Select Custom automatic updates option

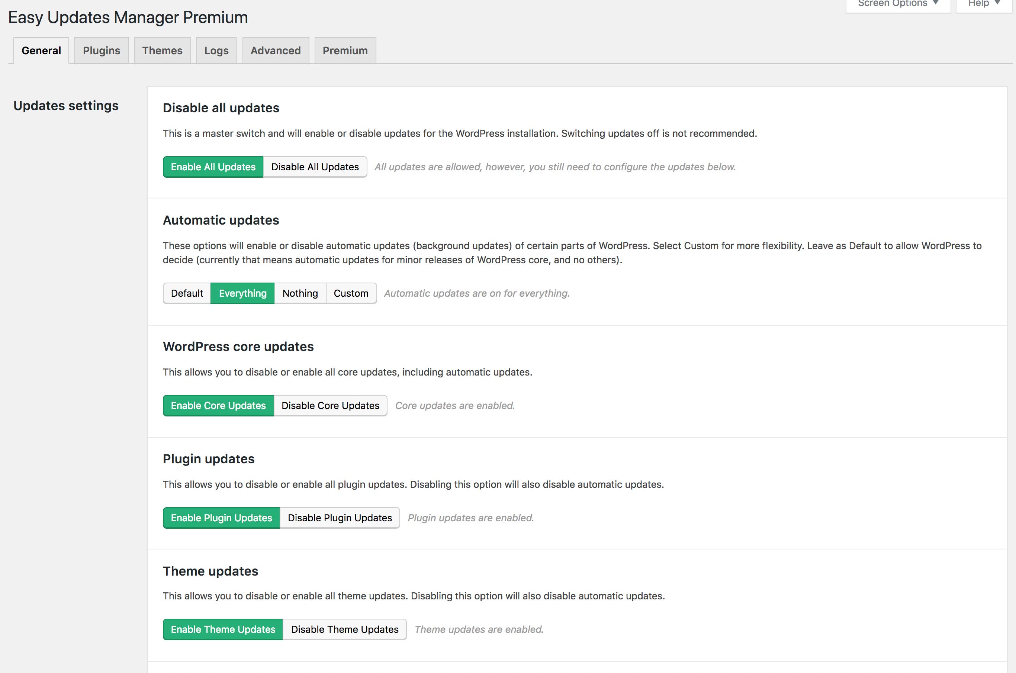351,293
